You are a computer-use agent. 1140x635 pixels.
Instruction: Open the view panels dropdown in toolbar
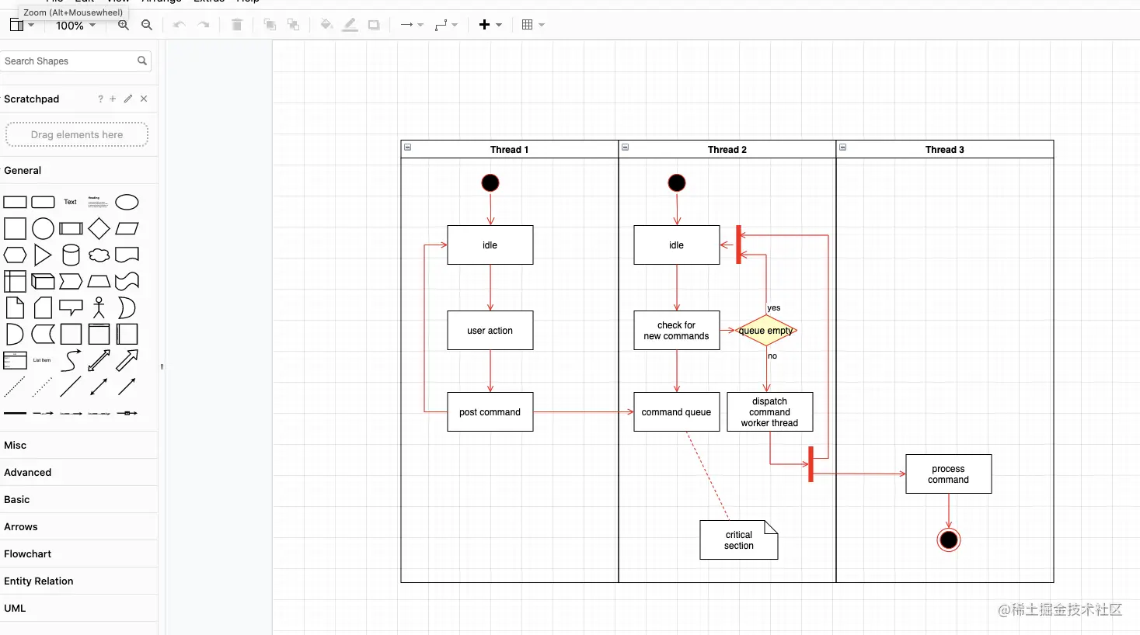click(22, 25)
